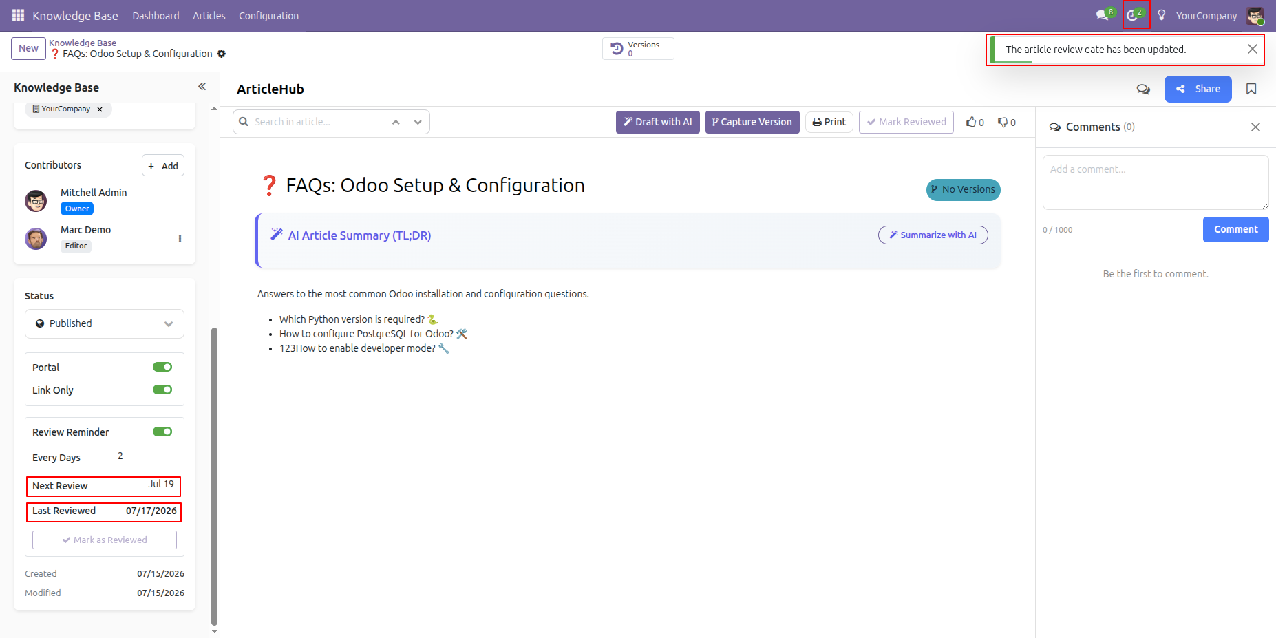Go to Knowledge Base breadcrumb link
This screenshot has height=638, width=1276.
coord(83,43)
